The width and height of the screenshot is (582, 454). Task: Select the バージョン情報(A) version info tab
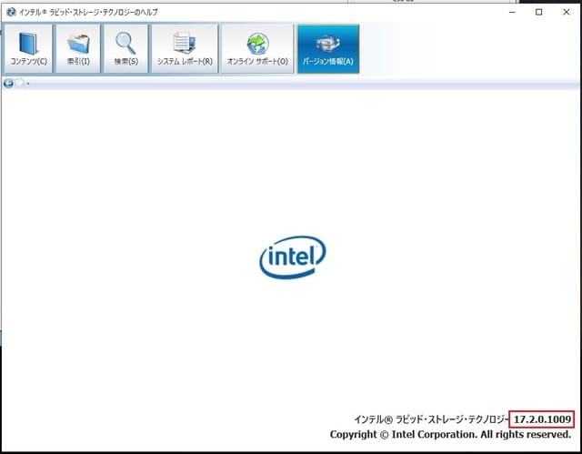click(x=327, y=48)
